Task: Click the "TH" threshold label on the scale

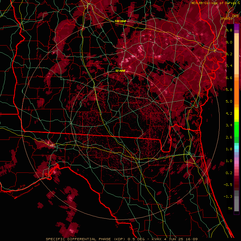Action: pyautogui.click(x=230, y=209)
